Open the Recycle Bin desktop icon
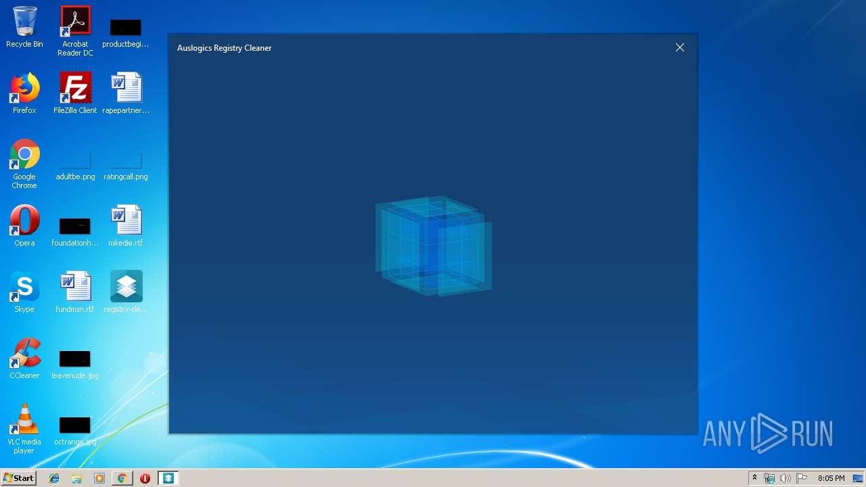Viewport: 866px width, 487px height. tap(24, 27)
